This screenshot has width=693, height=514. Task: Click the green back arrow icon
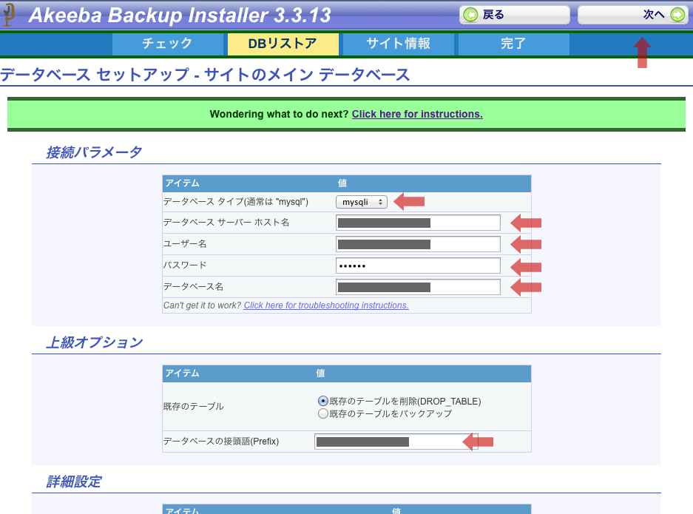470,15
